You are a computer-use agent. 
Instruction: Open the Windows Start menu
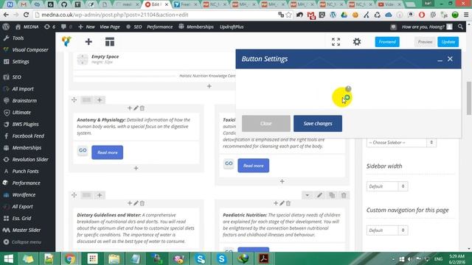(x=8, y=258)
